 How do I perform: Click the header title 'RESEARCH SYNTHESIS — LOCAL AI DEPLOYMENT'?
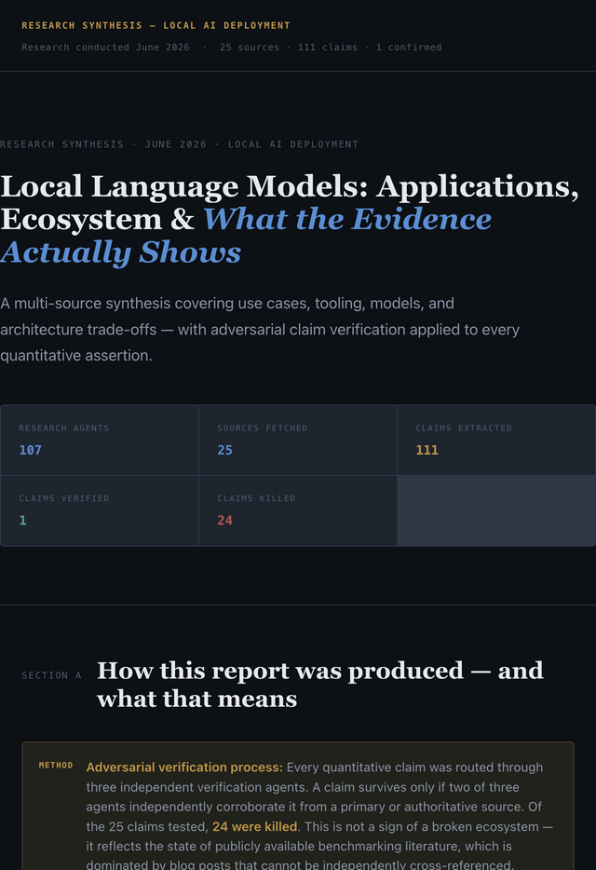pos(156,25)
